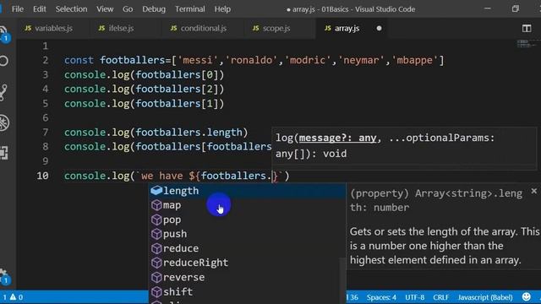Click the method icon beside map
This screenshot has height=304, width=541.
click(x=156, y=205)
